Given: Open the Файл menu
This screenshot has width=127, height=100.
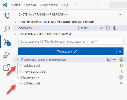Looking at the screenshot, I should [16, 5].
